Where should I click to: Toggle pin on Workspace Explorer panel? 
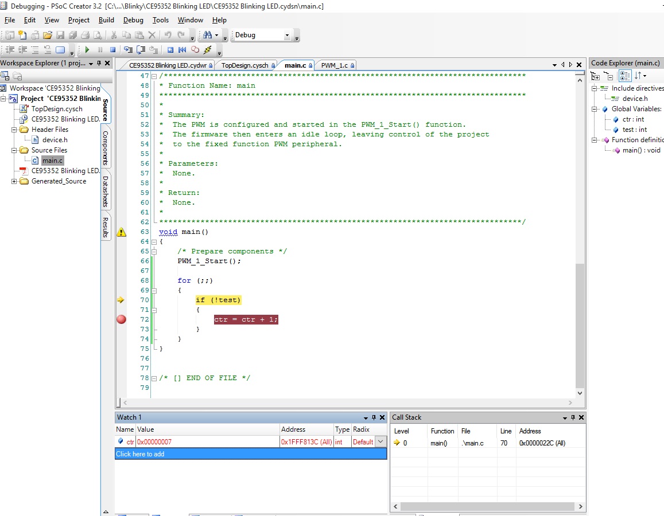point(99,63)
